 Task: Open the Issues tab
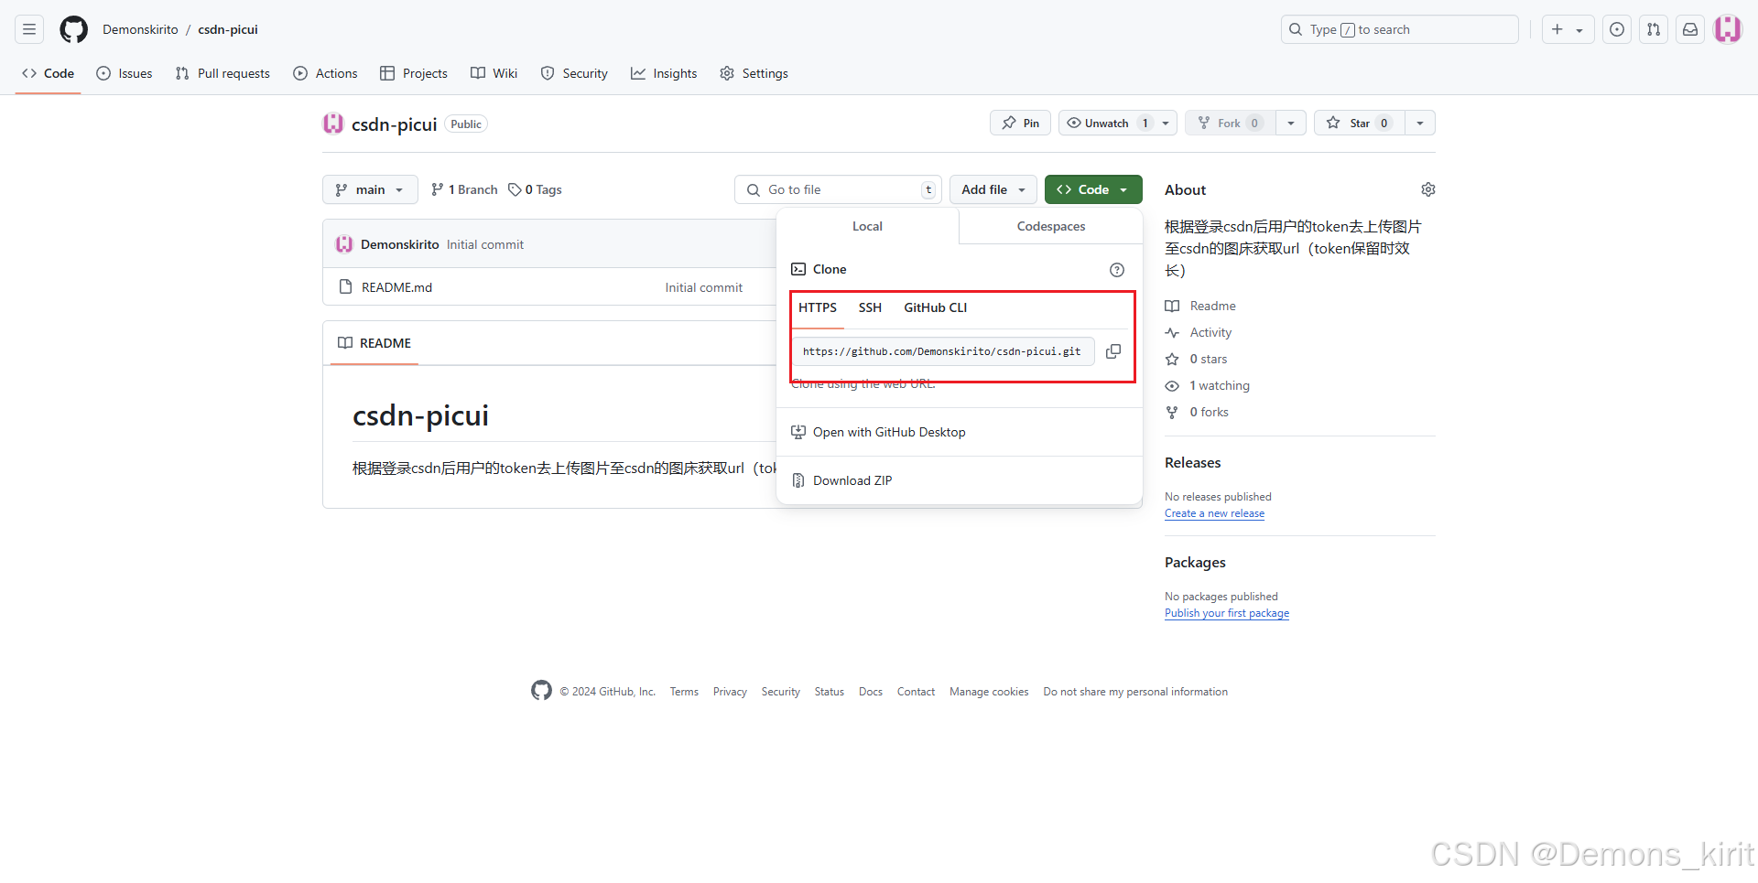tap(125, 73)
